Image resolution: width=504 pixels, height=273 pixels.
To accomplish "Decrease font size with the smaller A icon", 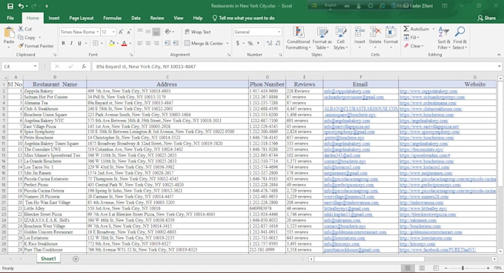I will pyautogui.click(x=129, y=32).
